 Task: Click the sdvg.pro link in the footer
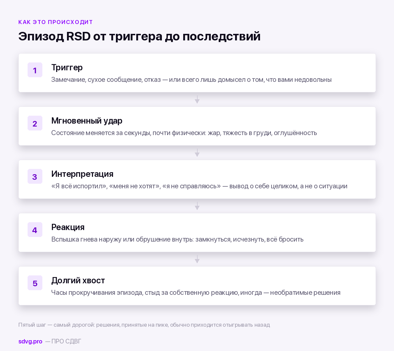[30, 341]
